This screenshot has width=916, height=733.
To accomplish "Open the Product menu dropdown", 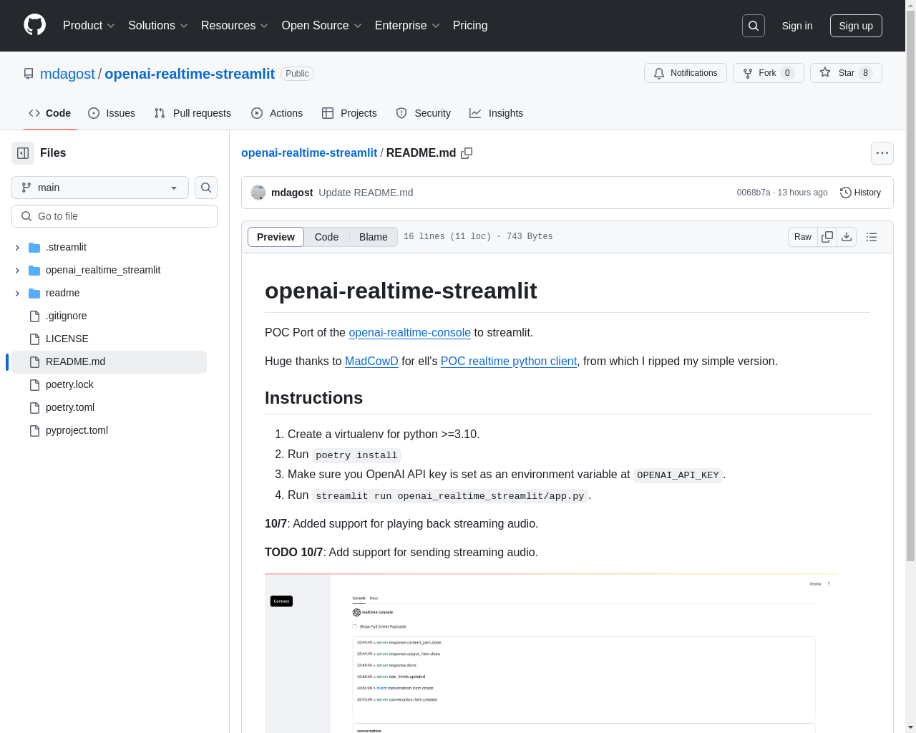I will pos(89,26).
